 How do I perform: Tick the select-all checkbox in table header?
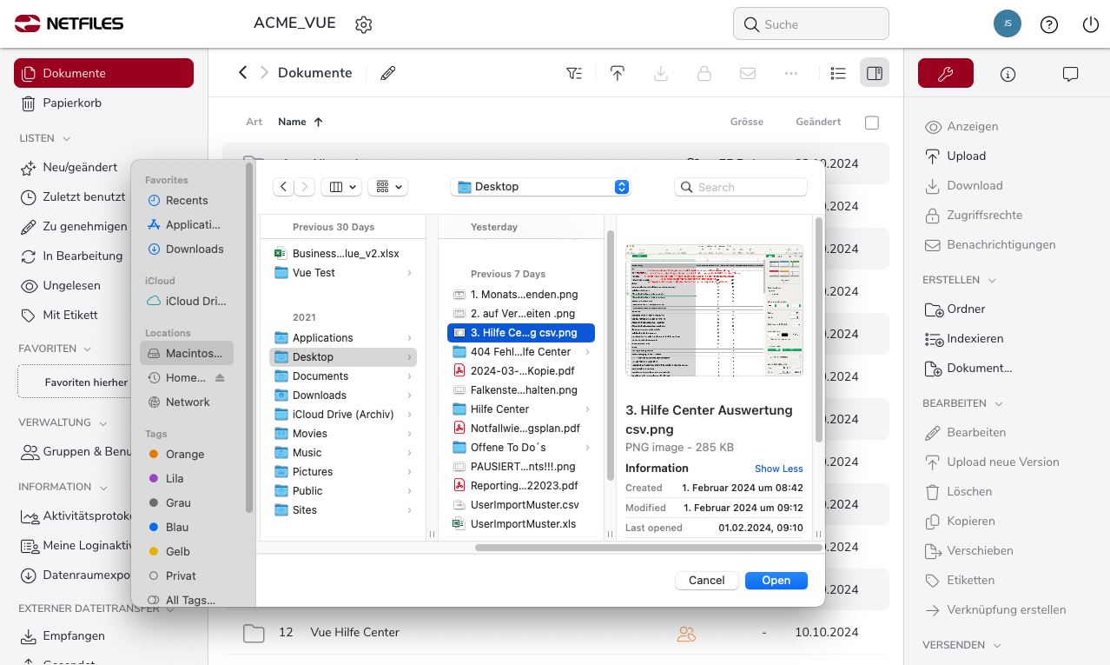click(872, 123)
